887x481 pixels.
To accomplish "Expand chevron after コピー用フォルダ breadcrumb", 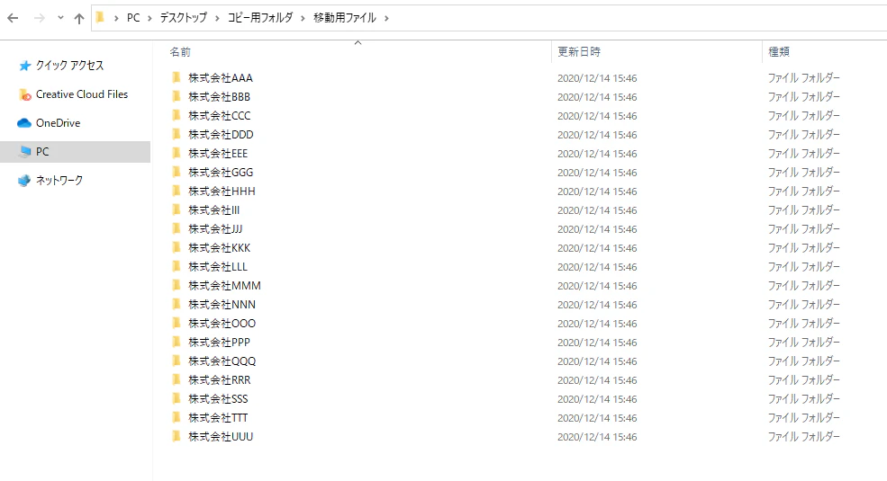I will coord(303,18).
